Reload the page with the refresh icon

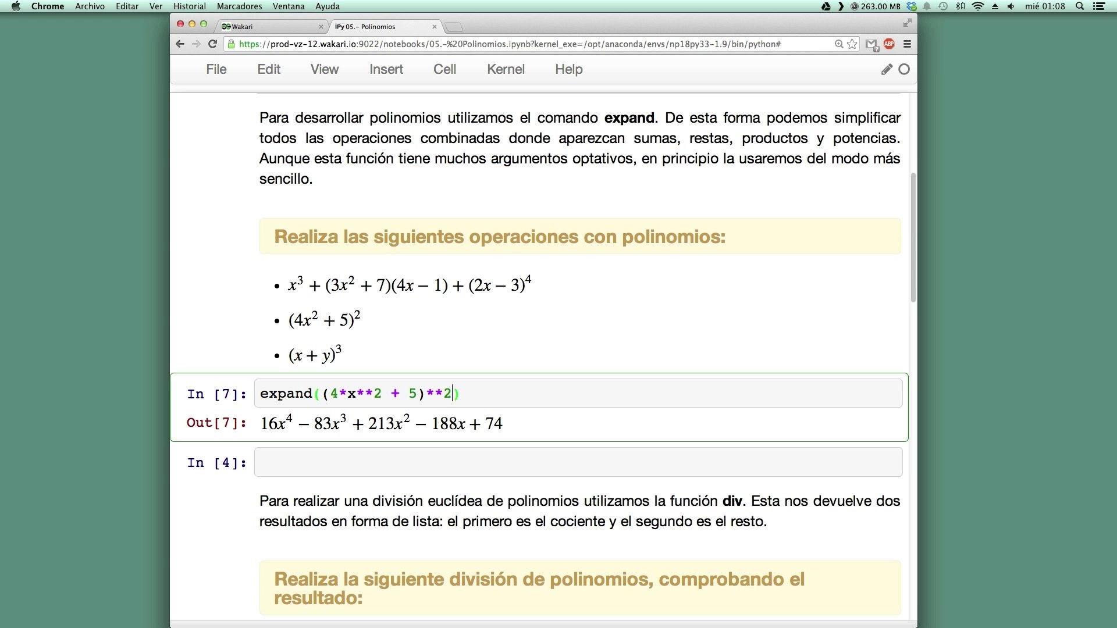213,44
